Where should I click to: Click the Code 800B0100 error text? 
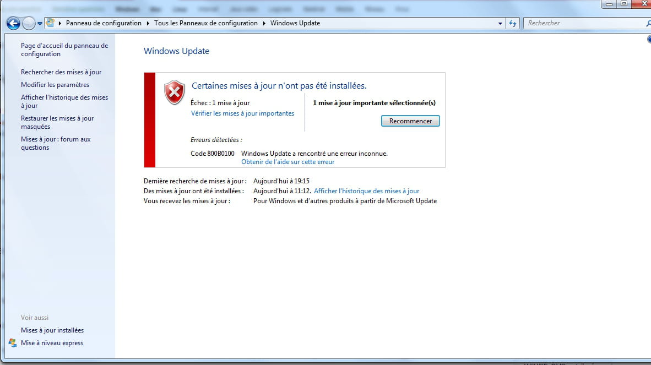(213, 154)
